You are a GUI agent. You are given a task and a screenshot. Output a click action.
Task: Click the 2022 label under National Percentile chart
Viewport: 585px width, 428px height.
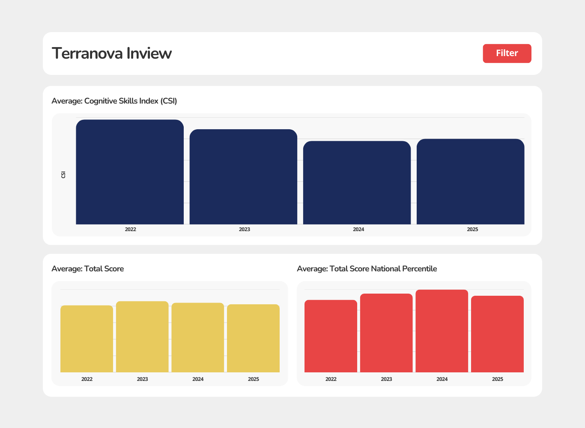coord(331,379)
